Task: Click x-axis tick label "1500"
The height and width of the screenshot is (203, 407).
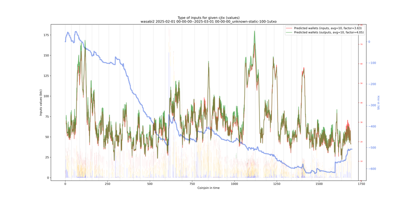Action: click(x=319, y=184)
